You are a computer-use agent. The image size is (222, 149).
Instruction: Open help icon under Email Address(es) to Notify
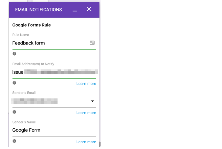pos(14,83)
